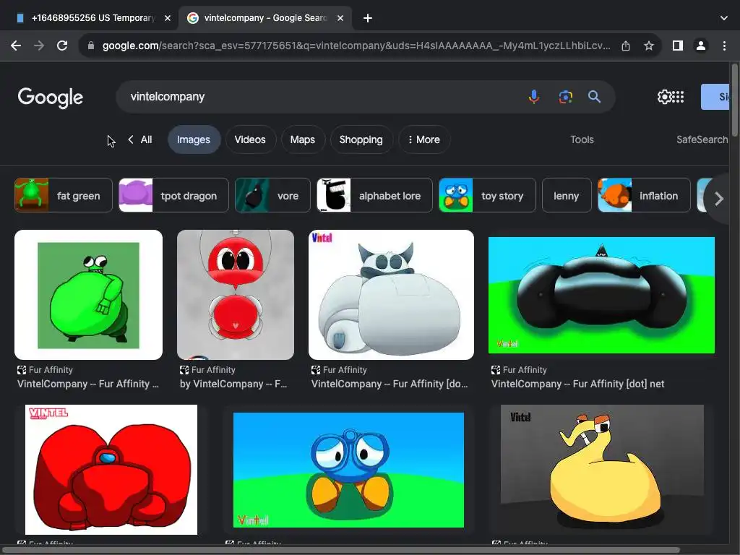This screenshot has height=555, width=740.
Task: Open the green character image result
Action: 89,295
